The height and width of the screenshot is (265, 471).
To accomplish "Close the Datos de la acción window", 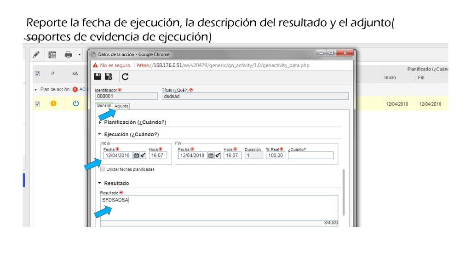I will pyautogui.click(x=345, y=53).
